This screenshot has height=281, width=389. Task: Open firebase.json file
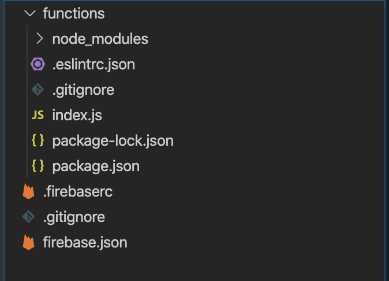point(85,242)
